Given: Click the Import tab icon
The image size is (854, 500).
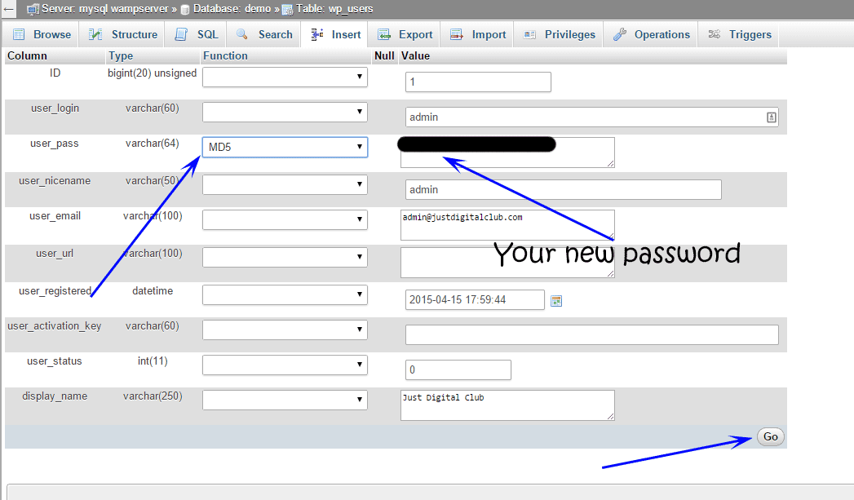Looking at the screenshot, I should pos(457,34).
